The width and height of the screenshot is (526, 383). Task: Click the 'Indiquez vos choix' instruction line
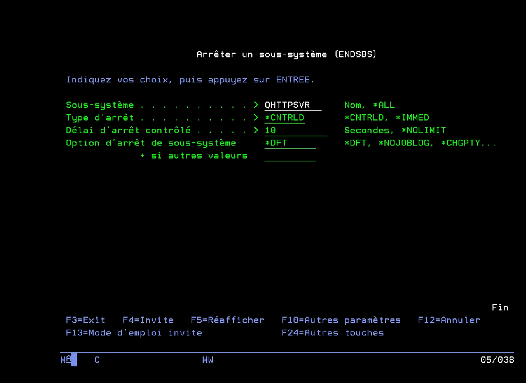tap(190, 80)
